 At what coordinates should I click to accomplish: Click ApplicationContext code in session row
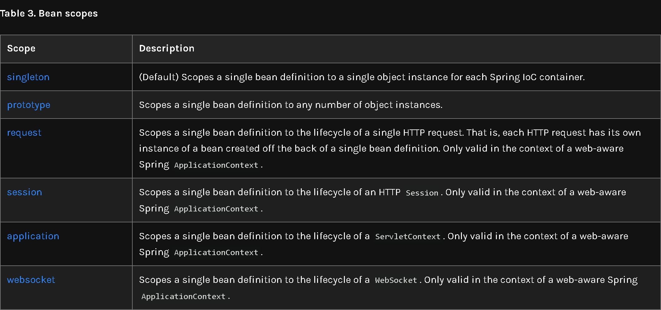coord(216,209)
